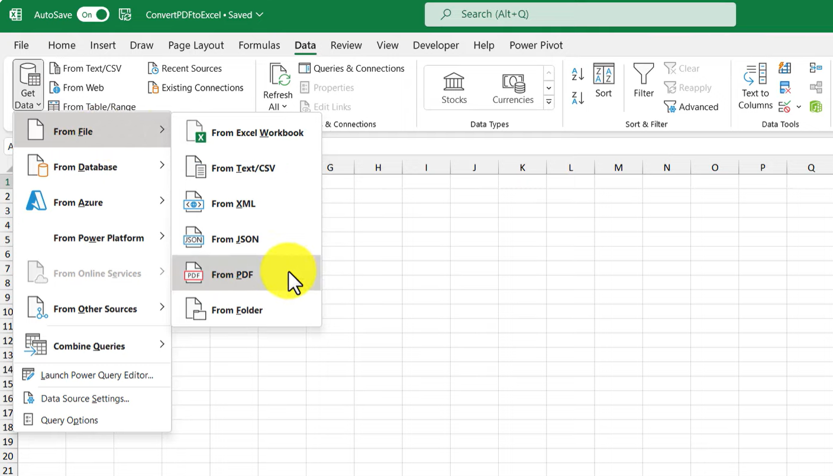Open Query Options

tap(92, 420)
